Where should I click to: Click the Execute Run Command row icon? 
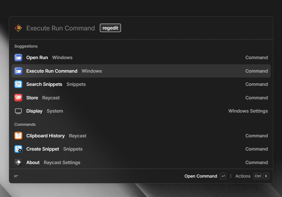(18, 71)
